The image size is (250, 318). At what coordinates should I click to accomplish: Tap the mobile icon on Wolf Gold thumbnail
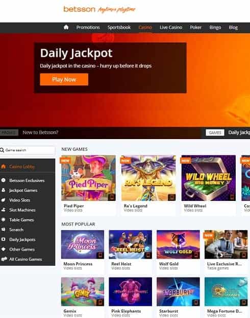pyautogui.click(x=195, y=255)
